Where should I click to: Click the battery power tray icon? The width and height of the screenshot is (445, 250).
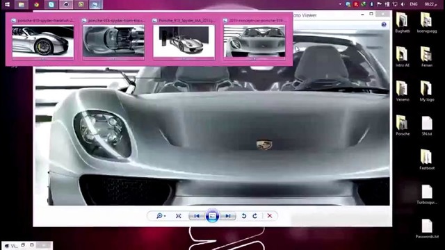point(387,4)
